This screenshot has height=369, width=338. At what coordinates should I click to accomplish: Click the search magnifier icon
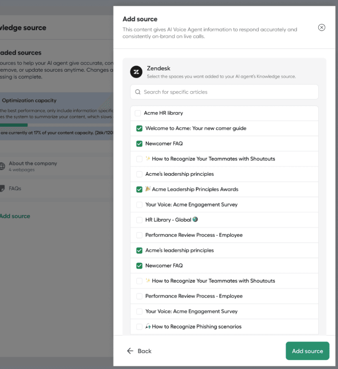click(138, 92)
